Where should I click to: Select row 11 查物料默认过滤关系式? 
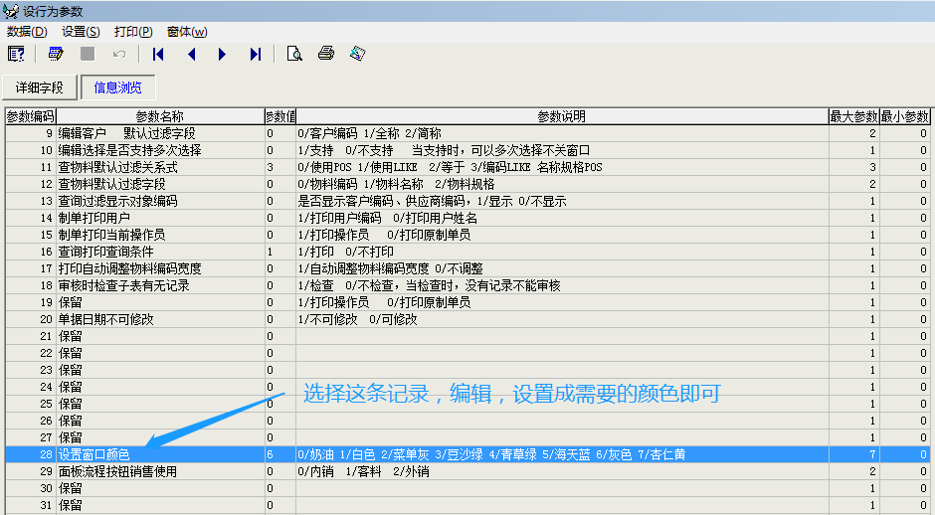159,167
